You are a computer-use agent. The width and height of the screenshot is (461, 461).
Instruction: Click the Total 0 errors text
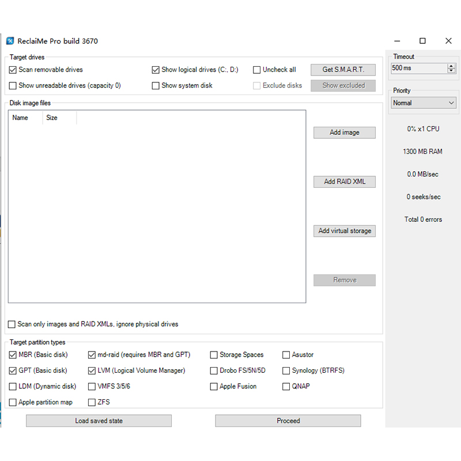(423, 220)
